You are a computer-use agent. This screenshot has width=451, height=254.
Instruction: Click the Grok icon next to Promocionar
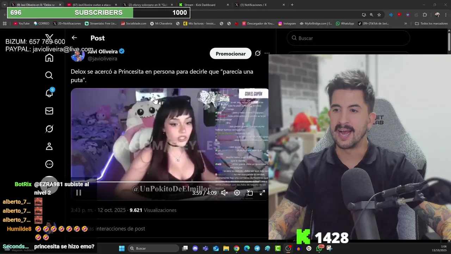pyautogui.click(x=258, y=53)
